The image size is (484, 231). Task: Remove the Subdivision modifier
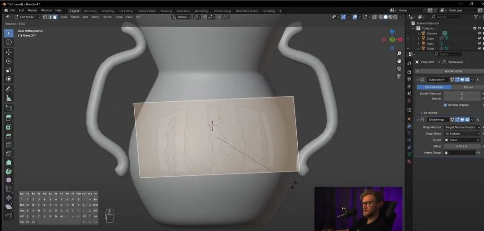(x=478, y=80)
